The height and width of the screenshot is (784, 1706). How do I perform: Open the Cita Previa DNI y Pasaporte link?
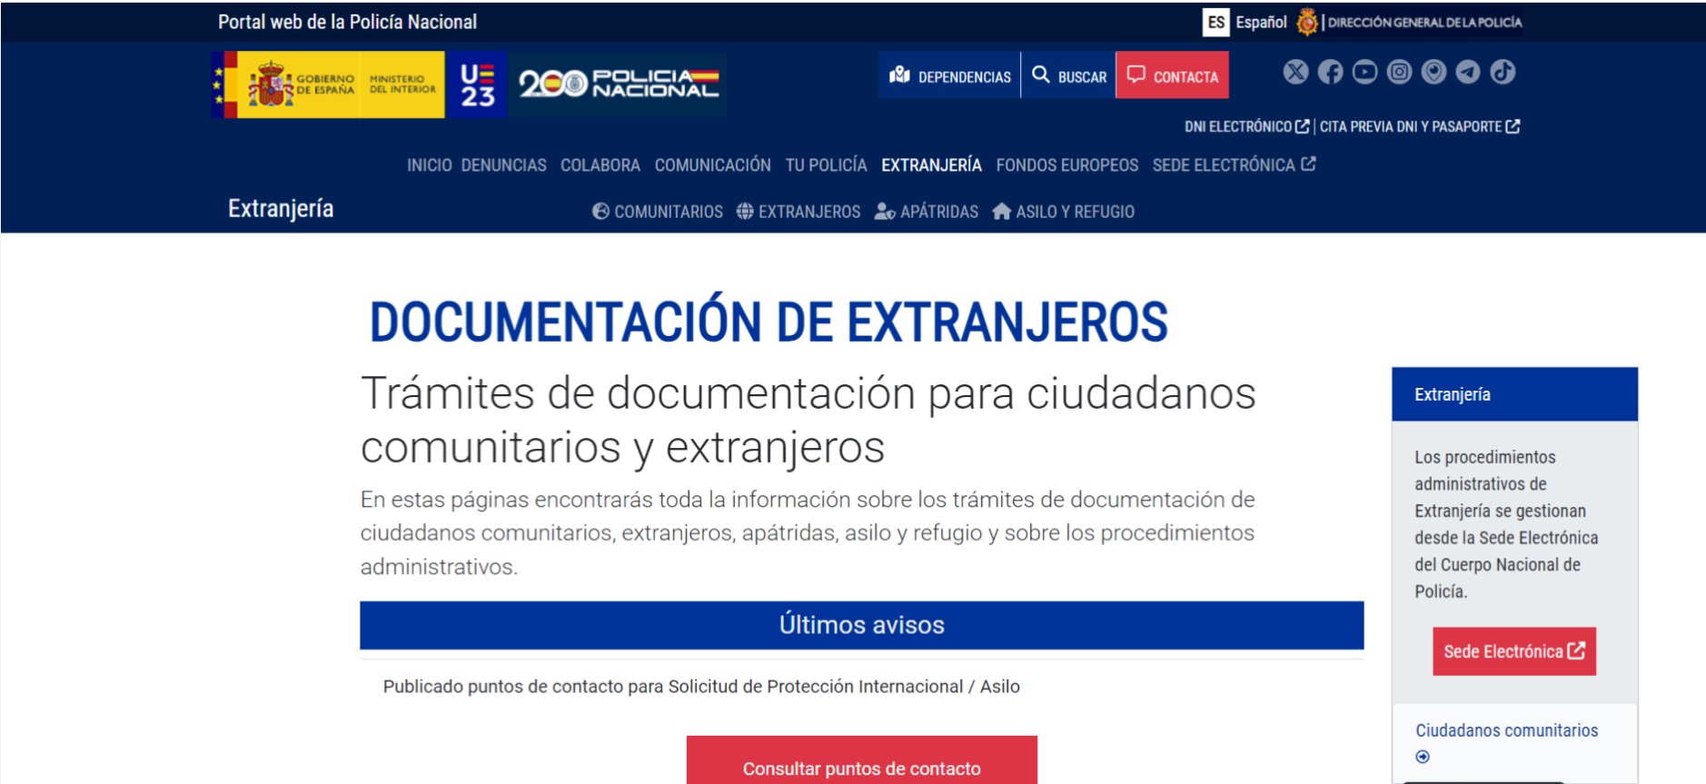coord(1419,126)
